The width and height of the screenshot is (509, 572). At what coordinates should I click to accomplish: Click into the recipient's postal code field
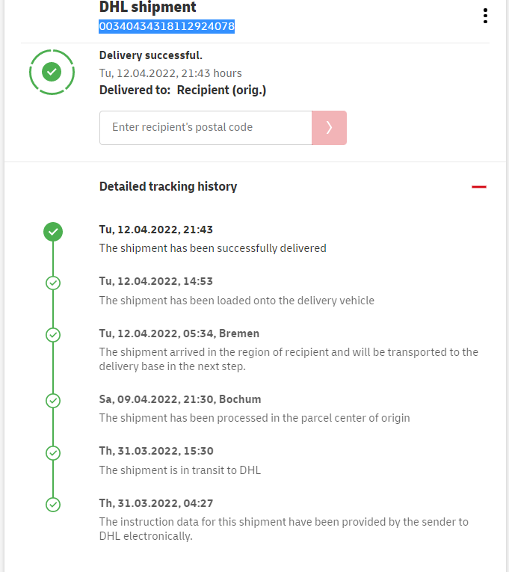pos(206,128)
